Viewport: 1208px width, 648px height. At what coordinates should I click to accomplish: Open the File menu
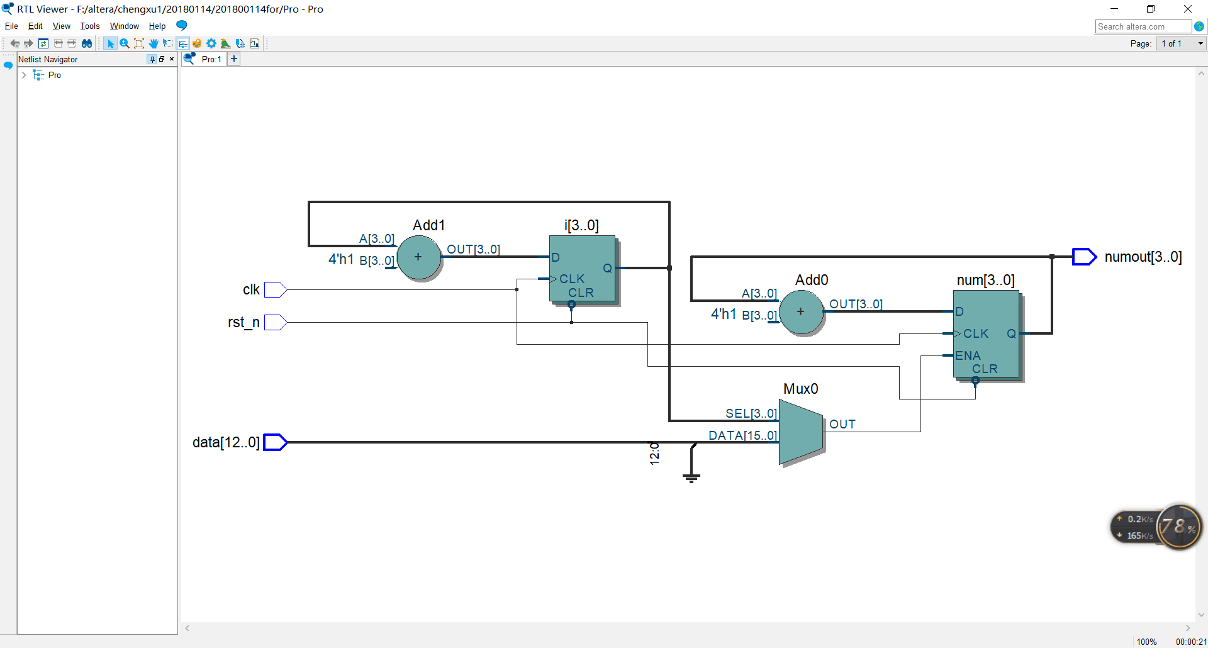point(11,26)
